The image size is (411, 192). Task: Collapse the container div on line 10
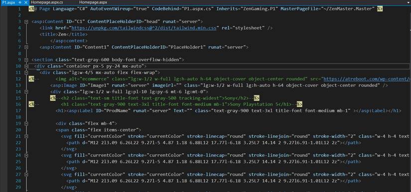[26, 67]
